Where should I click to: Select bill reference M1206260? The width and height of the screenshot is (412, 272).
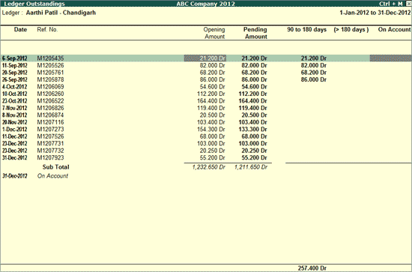tap(50, 94)
